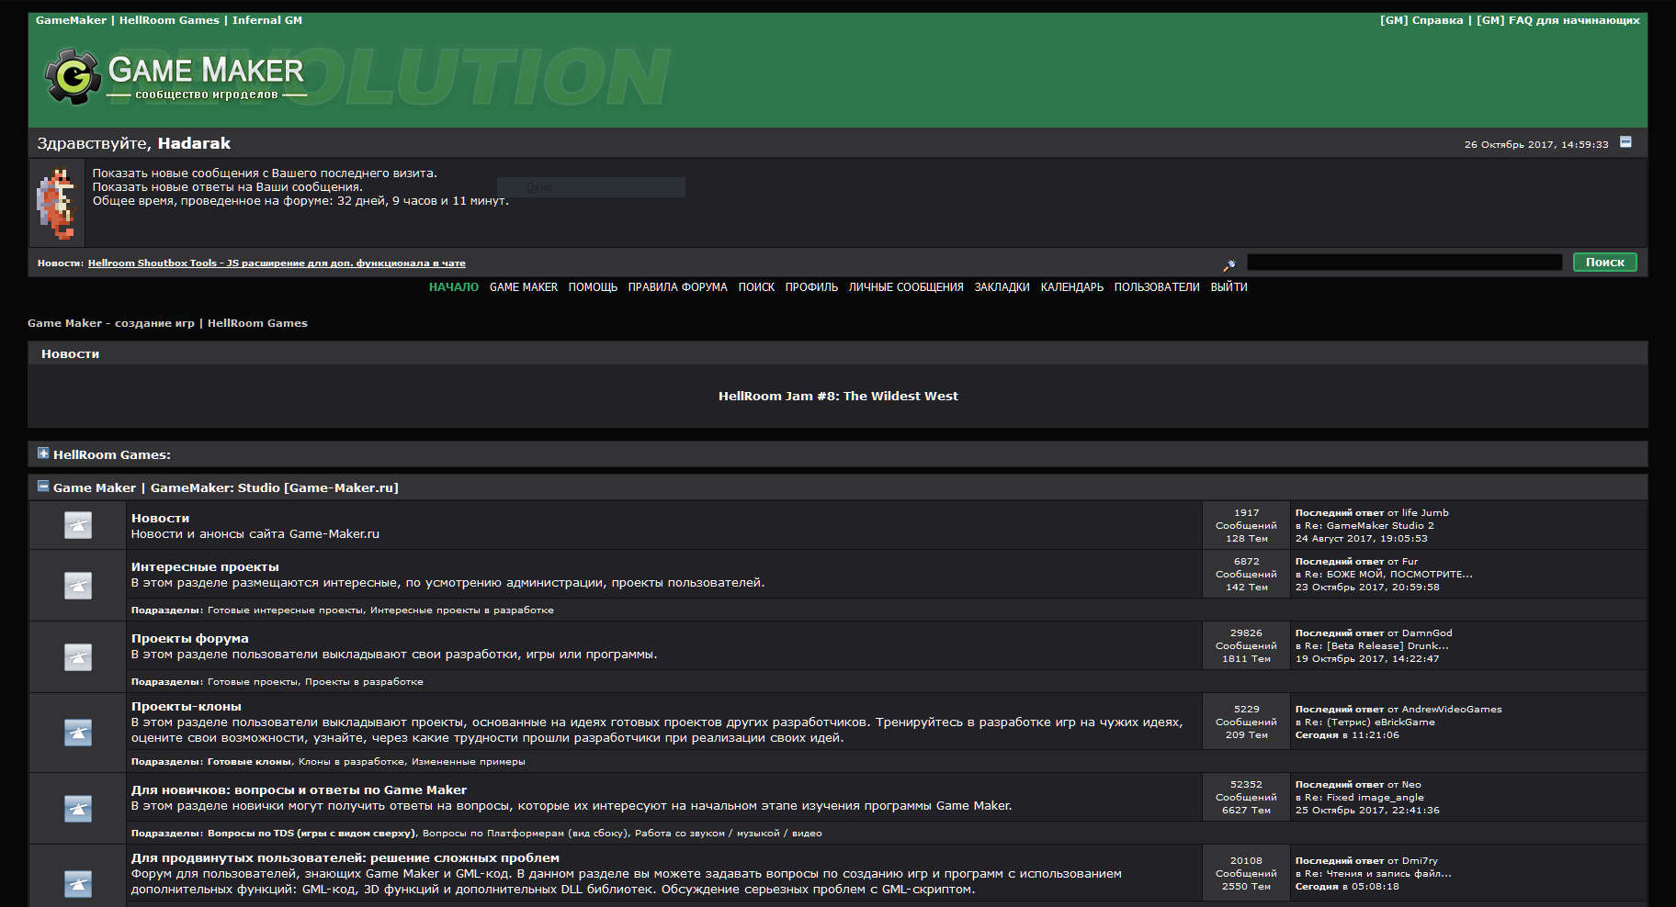
Task: Open Работа со звуком / музыкой / видео
Action: 728,834
